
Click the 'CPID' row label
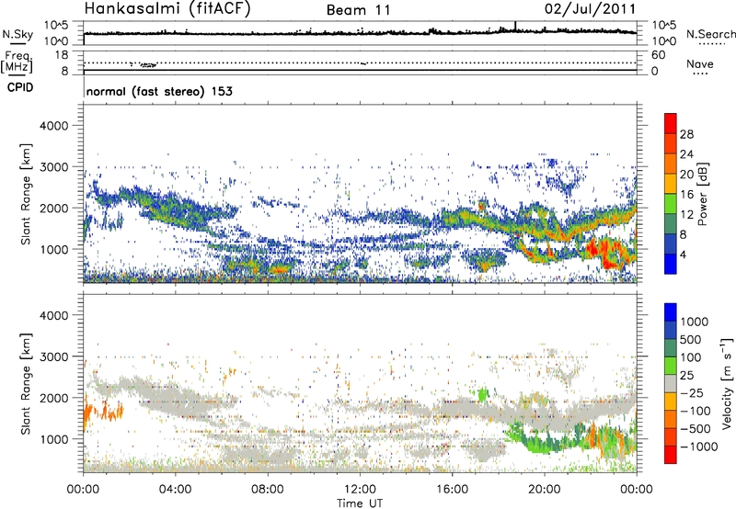tap(20, 87)
